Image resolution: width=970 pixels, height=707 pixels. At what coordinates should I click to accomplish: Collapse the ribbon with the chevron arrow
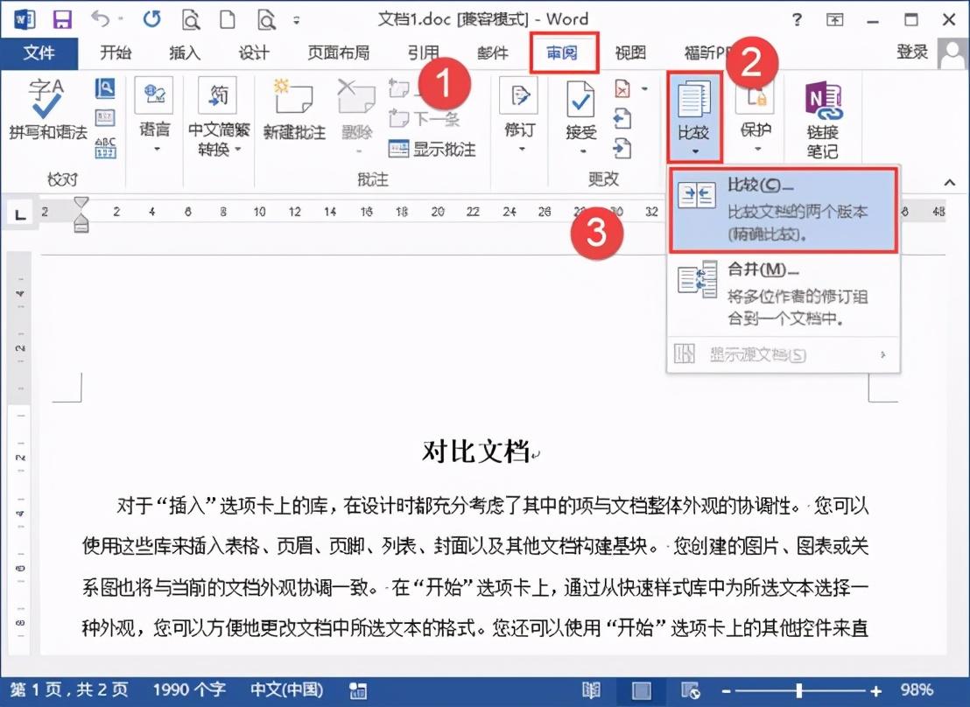(949, 183)
